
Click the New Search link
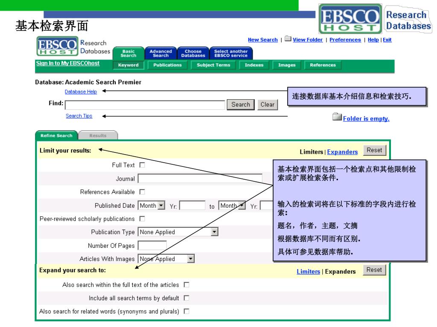point(263,40)
